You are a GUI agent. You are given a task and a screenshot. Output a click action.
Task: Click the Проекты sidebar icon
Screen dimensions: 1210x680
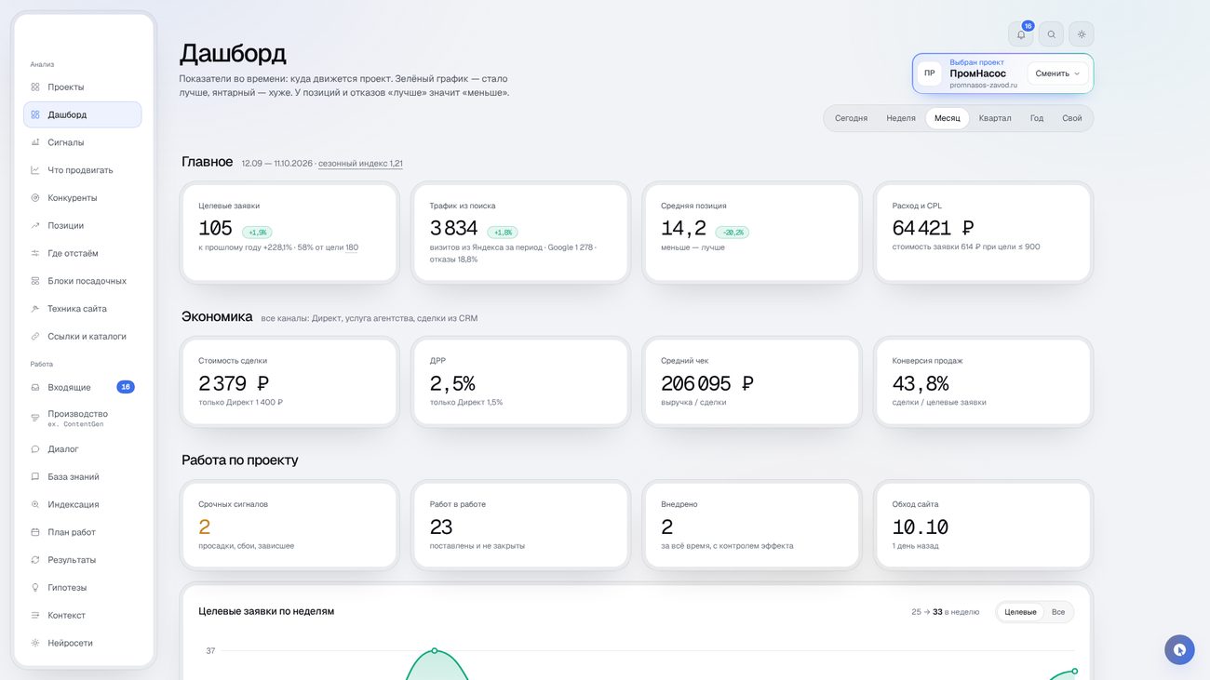coord(35,87)
